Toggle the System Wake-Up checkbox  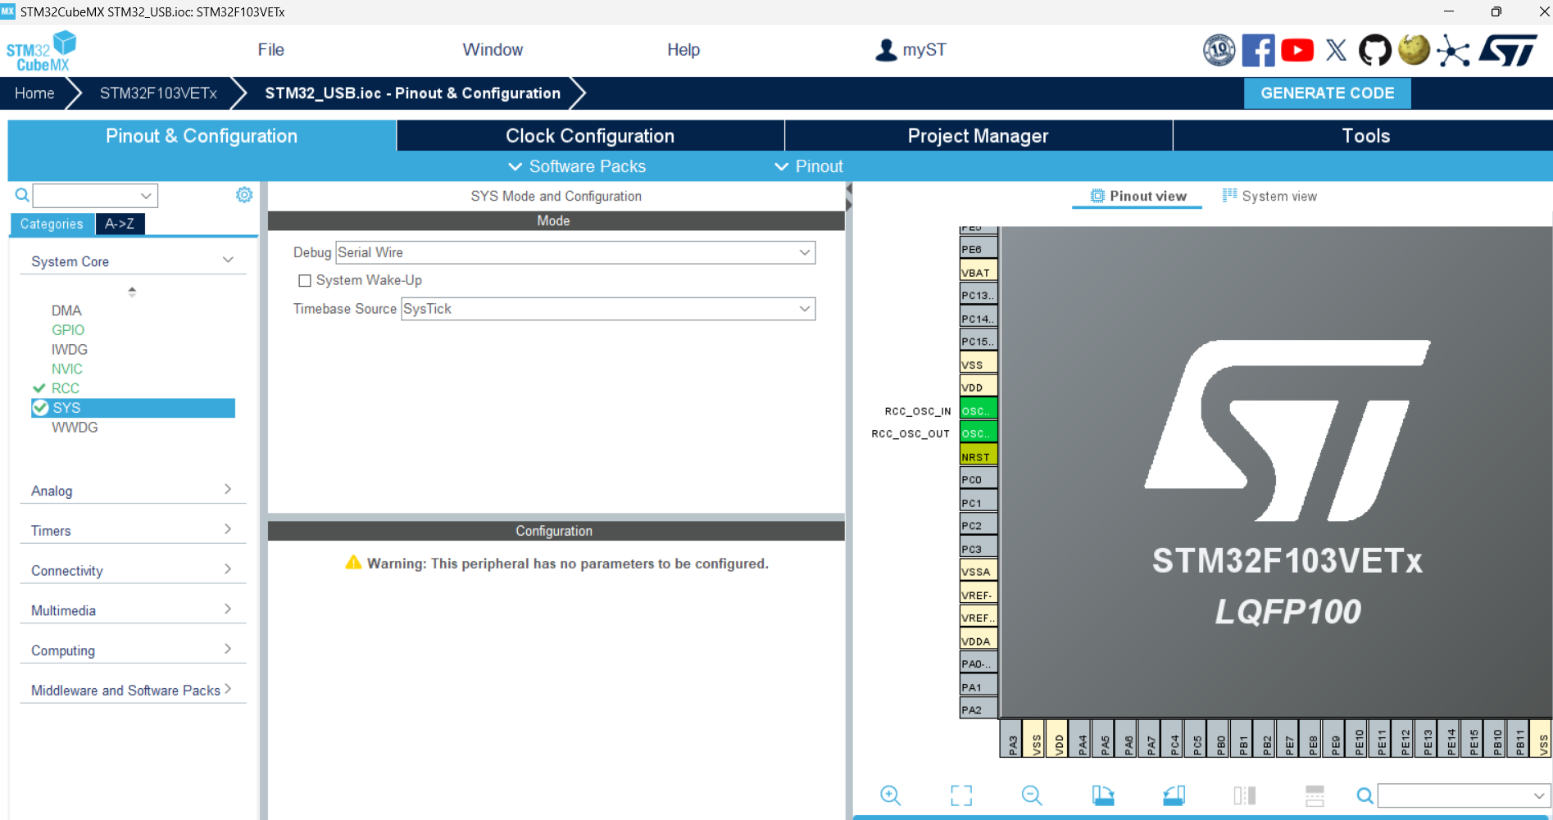305,281
